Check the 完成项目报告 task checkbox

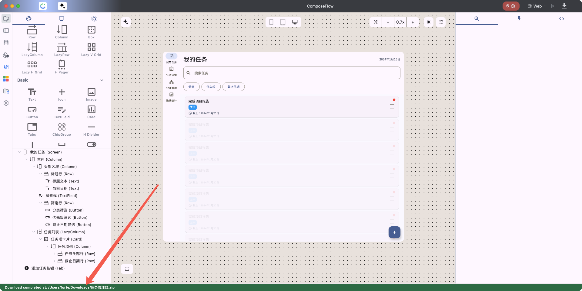tap(392, 106)
